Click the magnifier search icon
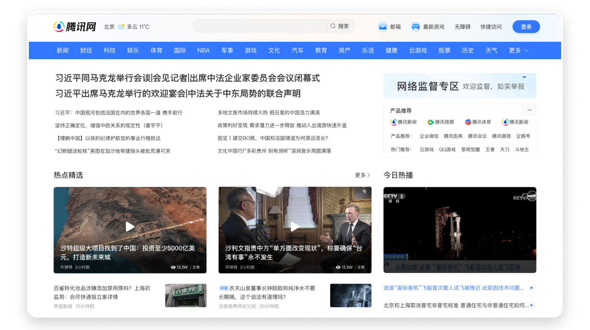Viewport: 590px width, 330px height. [x=333, y=26]
